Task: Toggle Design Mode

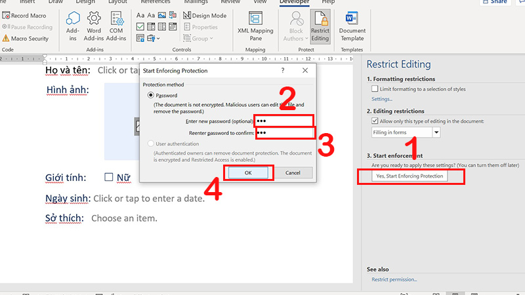Action: click(205, 15)
